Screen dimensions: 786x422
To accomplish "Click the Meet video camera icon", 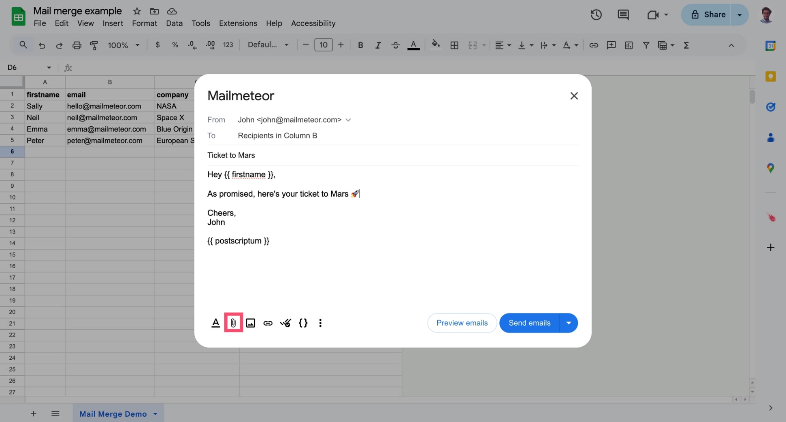I will coord(653,15).
